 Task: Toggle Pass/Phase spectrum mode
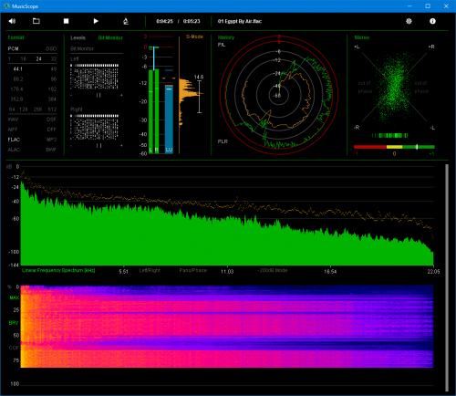tap(192, 270)
